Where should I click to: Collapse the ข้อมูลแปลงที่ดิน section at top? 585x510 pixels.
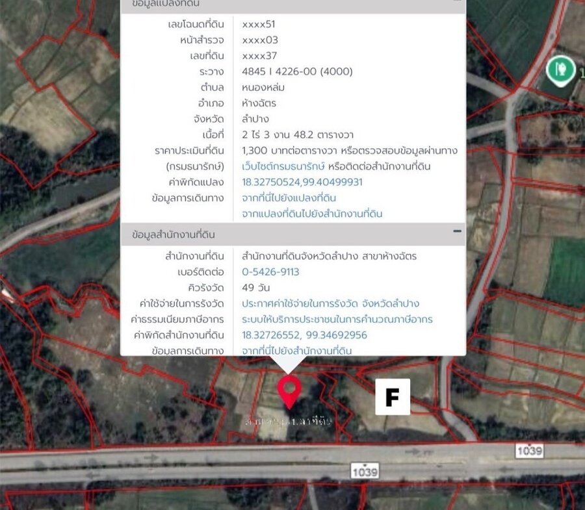click(457, 3)
